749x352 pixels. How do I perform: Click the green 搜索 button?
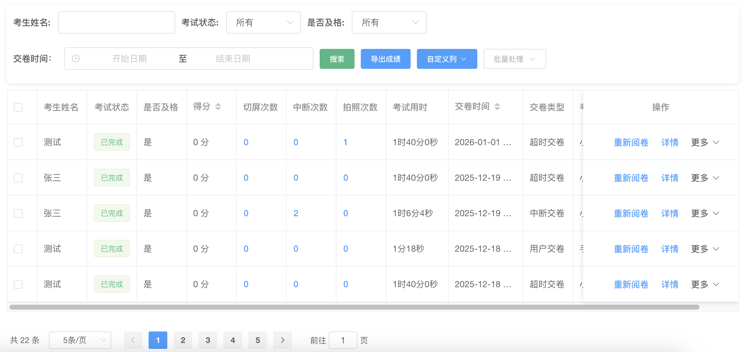(337, 59)
